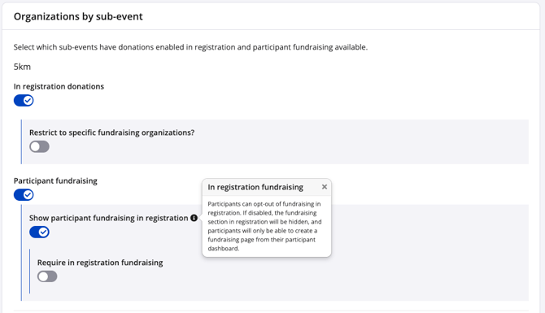Image resolution: width=545 pixels, height=313 pixels.
Task: Click the phrase participant fundraising available in description
Action: tap(310, 47)
